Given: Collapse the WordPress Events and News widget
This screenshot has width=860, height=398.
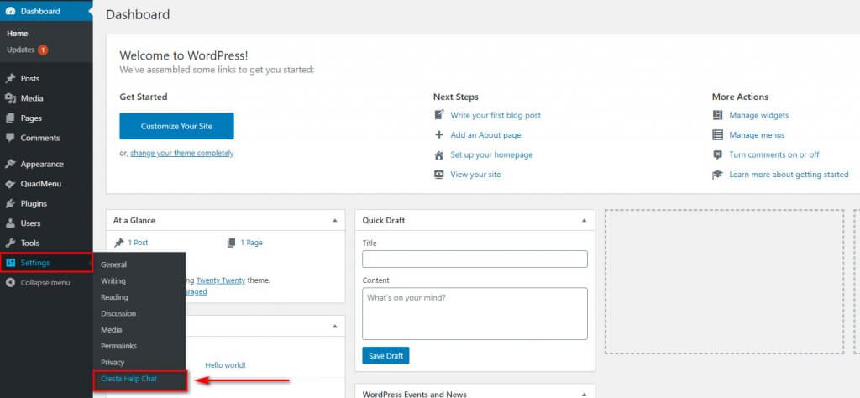Looking at the screenshot, I should click(x=585, y=394).
